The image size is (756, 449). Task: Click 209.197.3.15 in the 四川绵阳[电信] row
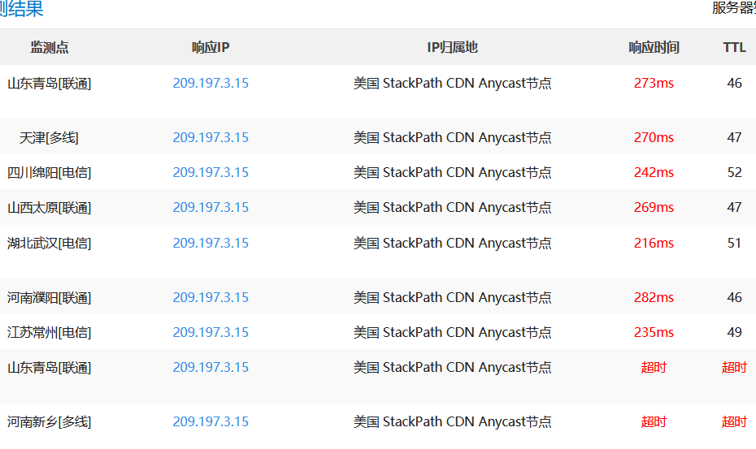pos(211,172)
